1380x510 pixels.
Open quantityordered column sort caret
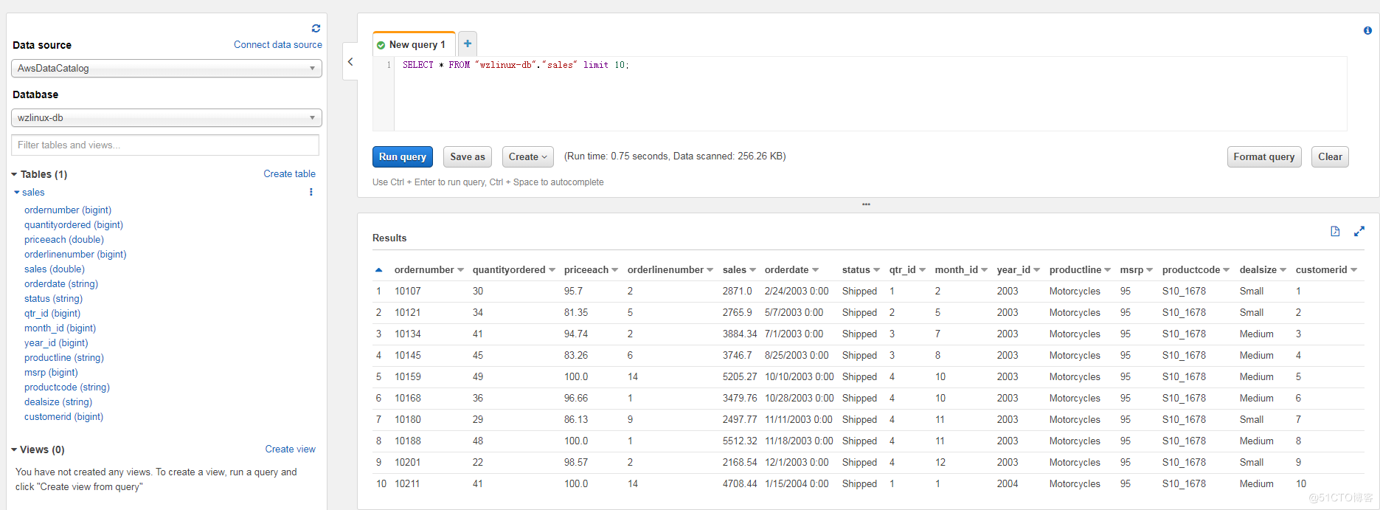552,270
